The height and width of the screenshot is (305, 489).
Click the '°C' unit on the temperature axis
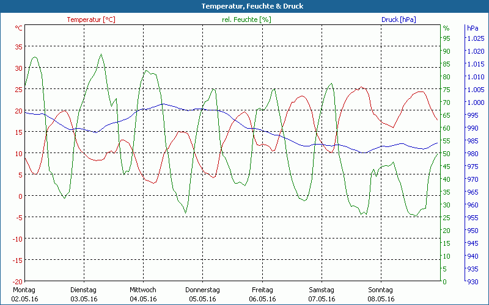[19, 28]
